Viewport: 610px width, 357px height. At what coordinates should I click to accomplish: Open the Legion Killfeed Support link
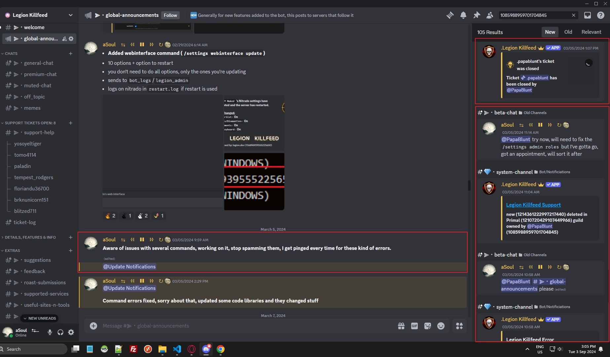click(x=533, y=205)
